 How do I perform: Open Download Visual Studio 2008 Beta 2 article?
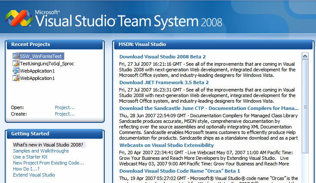[x=163, y=57]
